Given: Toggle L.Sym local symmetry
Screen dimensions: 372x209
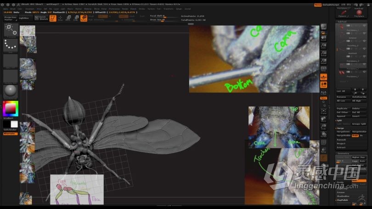Looking at the screenshot, I should 323,93.
